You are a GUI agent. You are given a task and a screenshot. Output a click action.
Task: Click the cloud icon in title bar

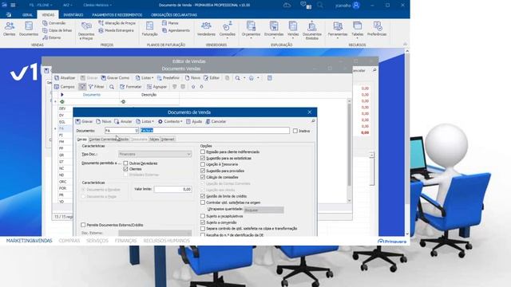pyautogui.click(x=287, y=6)
